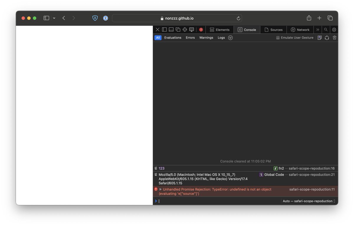Click the Mozilla/5.0 user agent log text
354x226 pixels.
pyautogui.click(x=203, y=179)
